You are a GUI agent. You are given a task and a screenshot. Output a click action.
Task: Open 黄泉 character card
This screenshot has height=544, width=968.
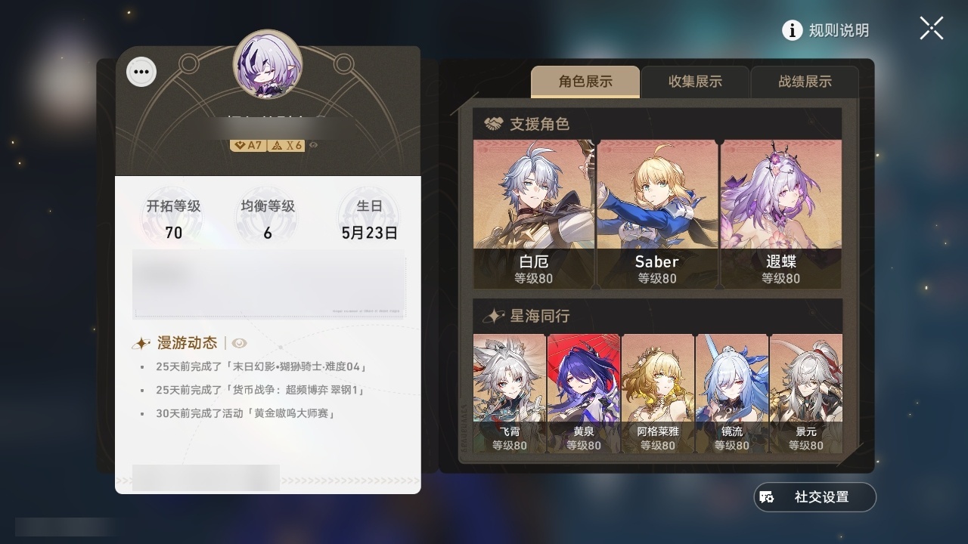coord(584,394)
